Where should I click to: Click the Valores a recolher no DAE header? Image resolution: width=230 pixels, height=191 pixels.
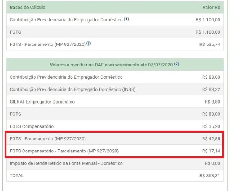[x=111, y=65]
